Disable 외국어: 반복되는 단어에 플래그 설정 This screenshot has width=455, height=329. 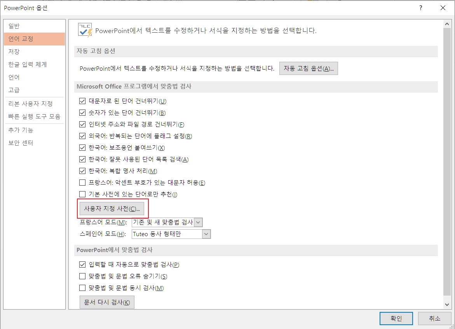click(82, 136)
